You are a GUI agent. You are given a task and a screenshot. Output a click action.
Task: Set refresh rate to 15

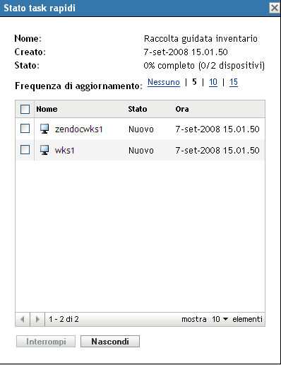234,82
